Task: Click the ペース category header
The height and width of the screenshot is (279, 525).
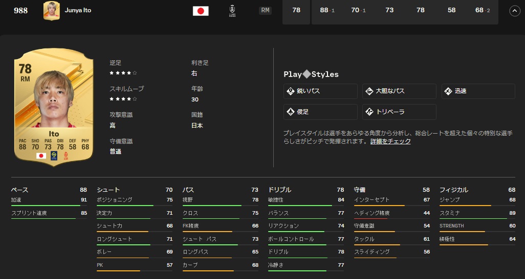Action: [19, 190]
